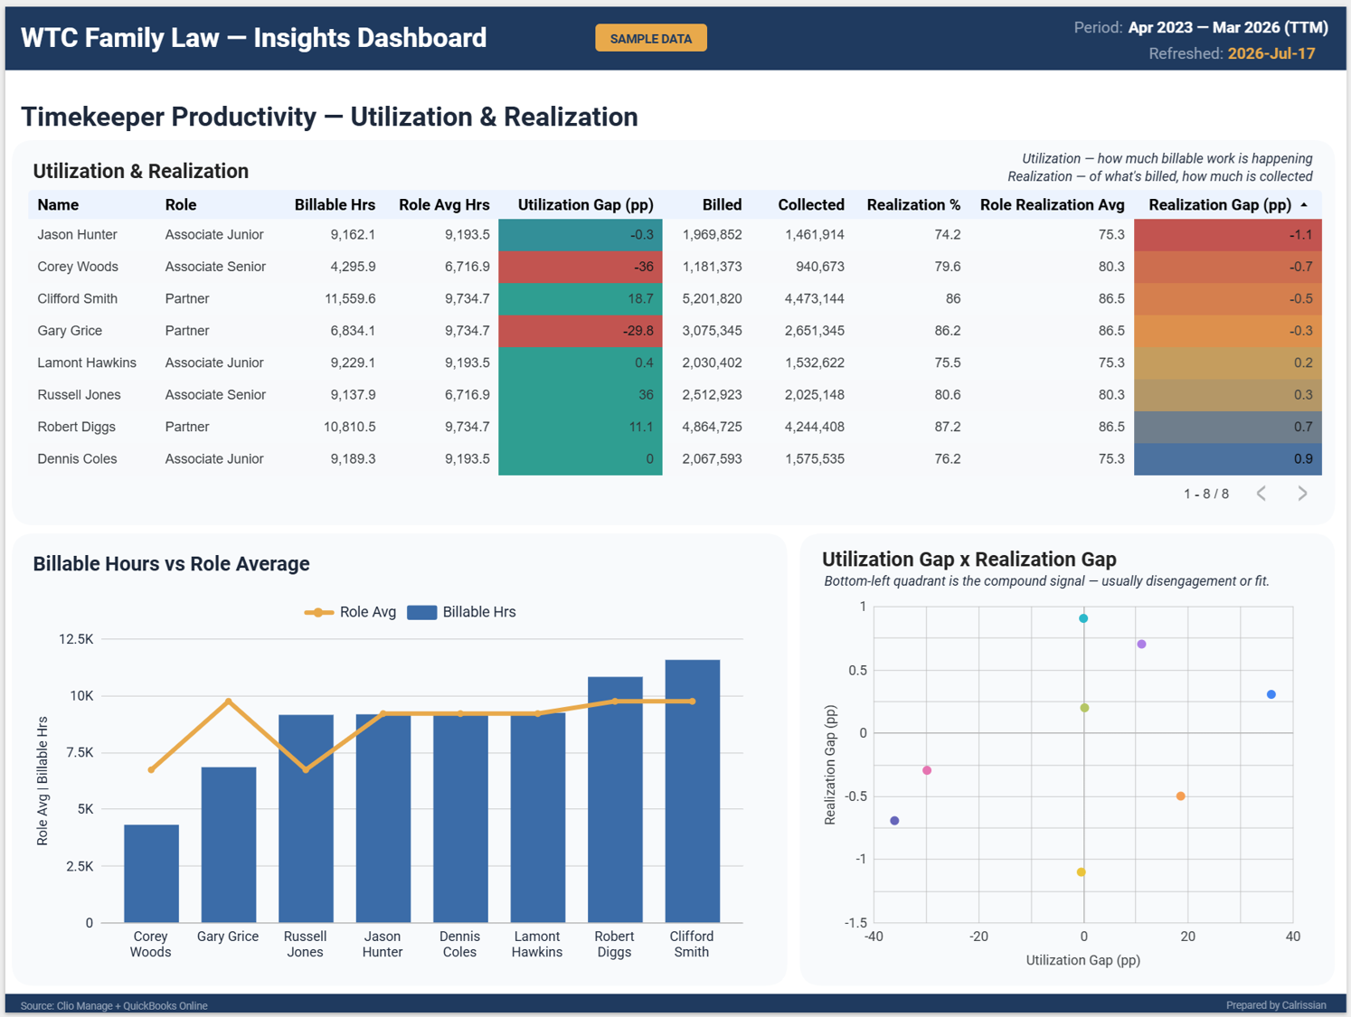Click Corey Woods' -36 utilization gap cell

click(x=581, y=267)
